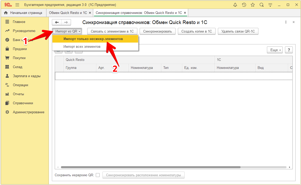Go back with the left arrow button
301x185 pixels.
pyautogui.click(x=57, y=22)
